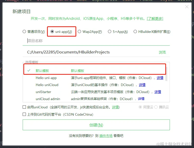194x148 pixels.
Task: Click the checkmark beside 默认模板
Action: 29,70
